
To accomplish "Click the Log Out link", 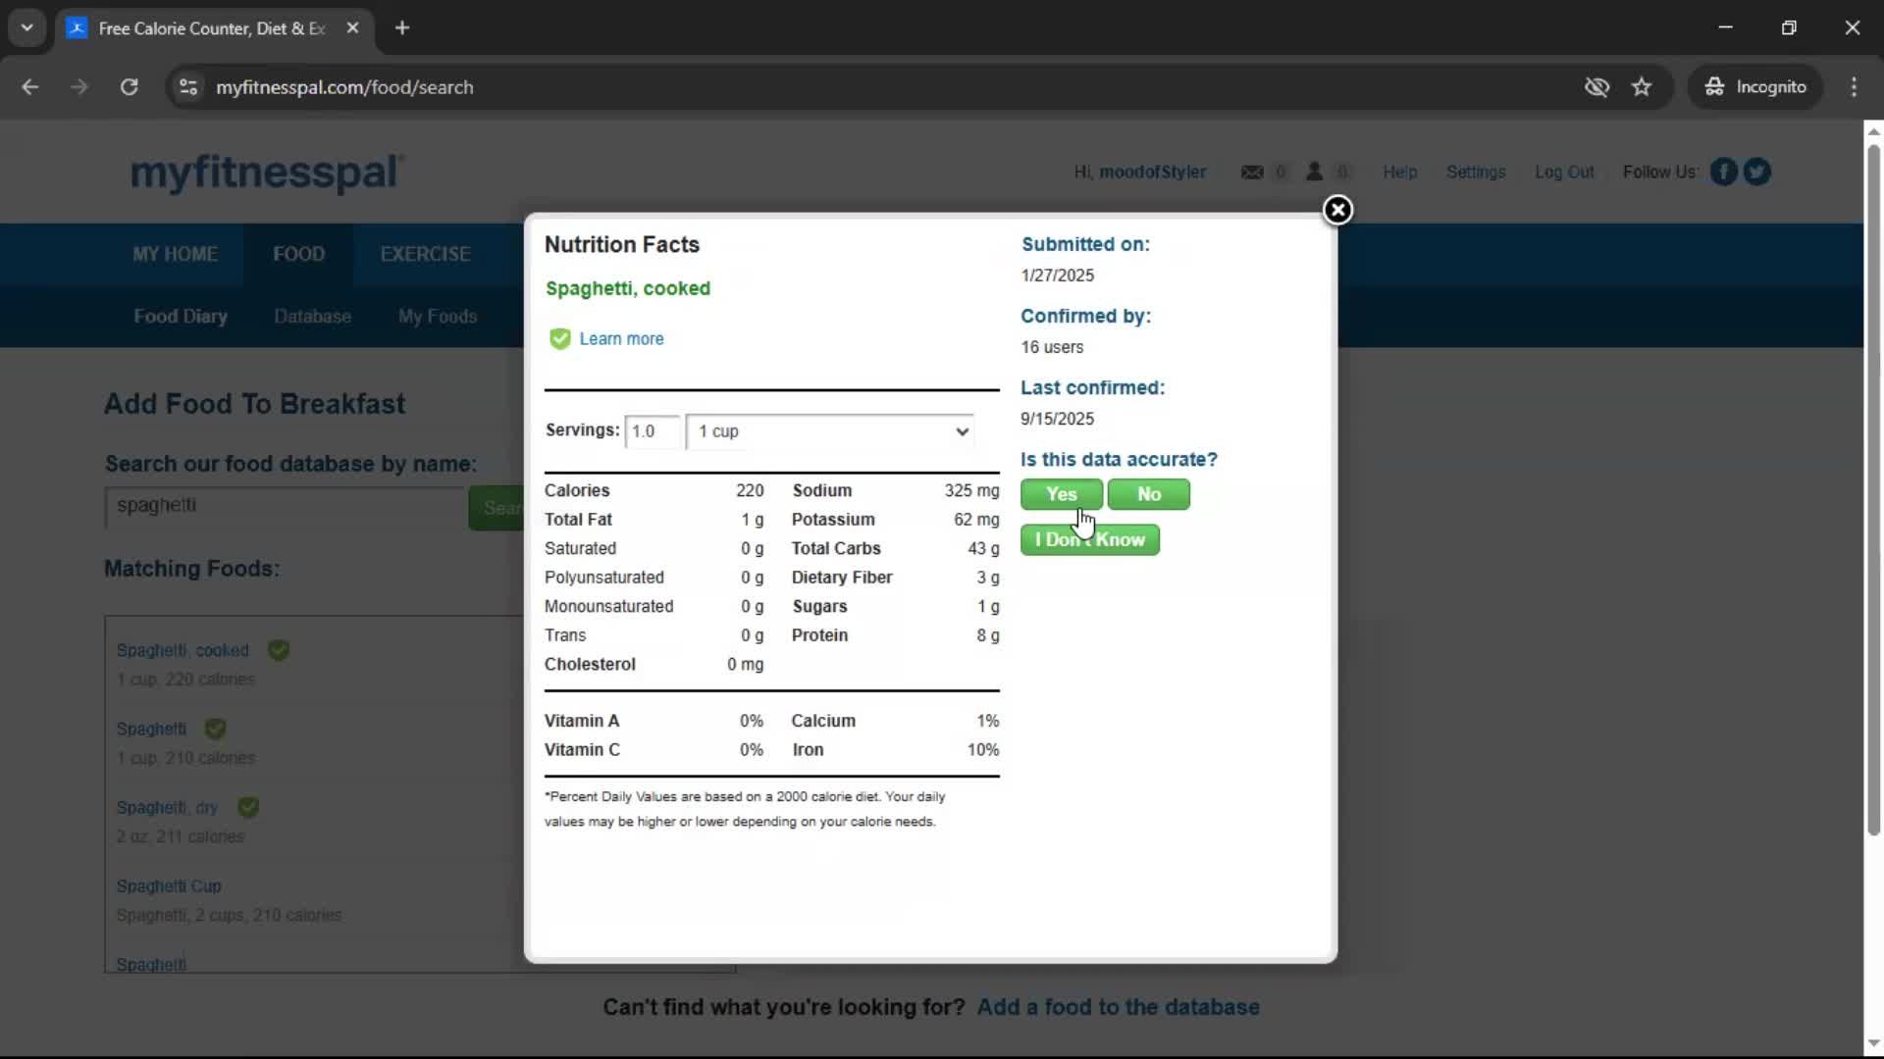I will point(1564,172).
